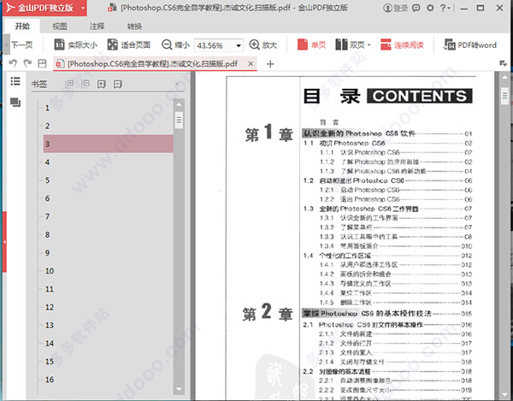The width and height of the screenshot is (513, 401).
Task: Go to 下一页 next page
Action: pyautogui.click(x=22, y=44)
